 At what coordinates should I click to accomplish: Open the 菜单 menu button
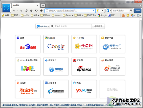(138, 11)
